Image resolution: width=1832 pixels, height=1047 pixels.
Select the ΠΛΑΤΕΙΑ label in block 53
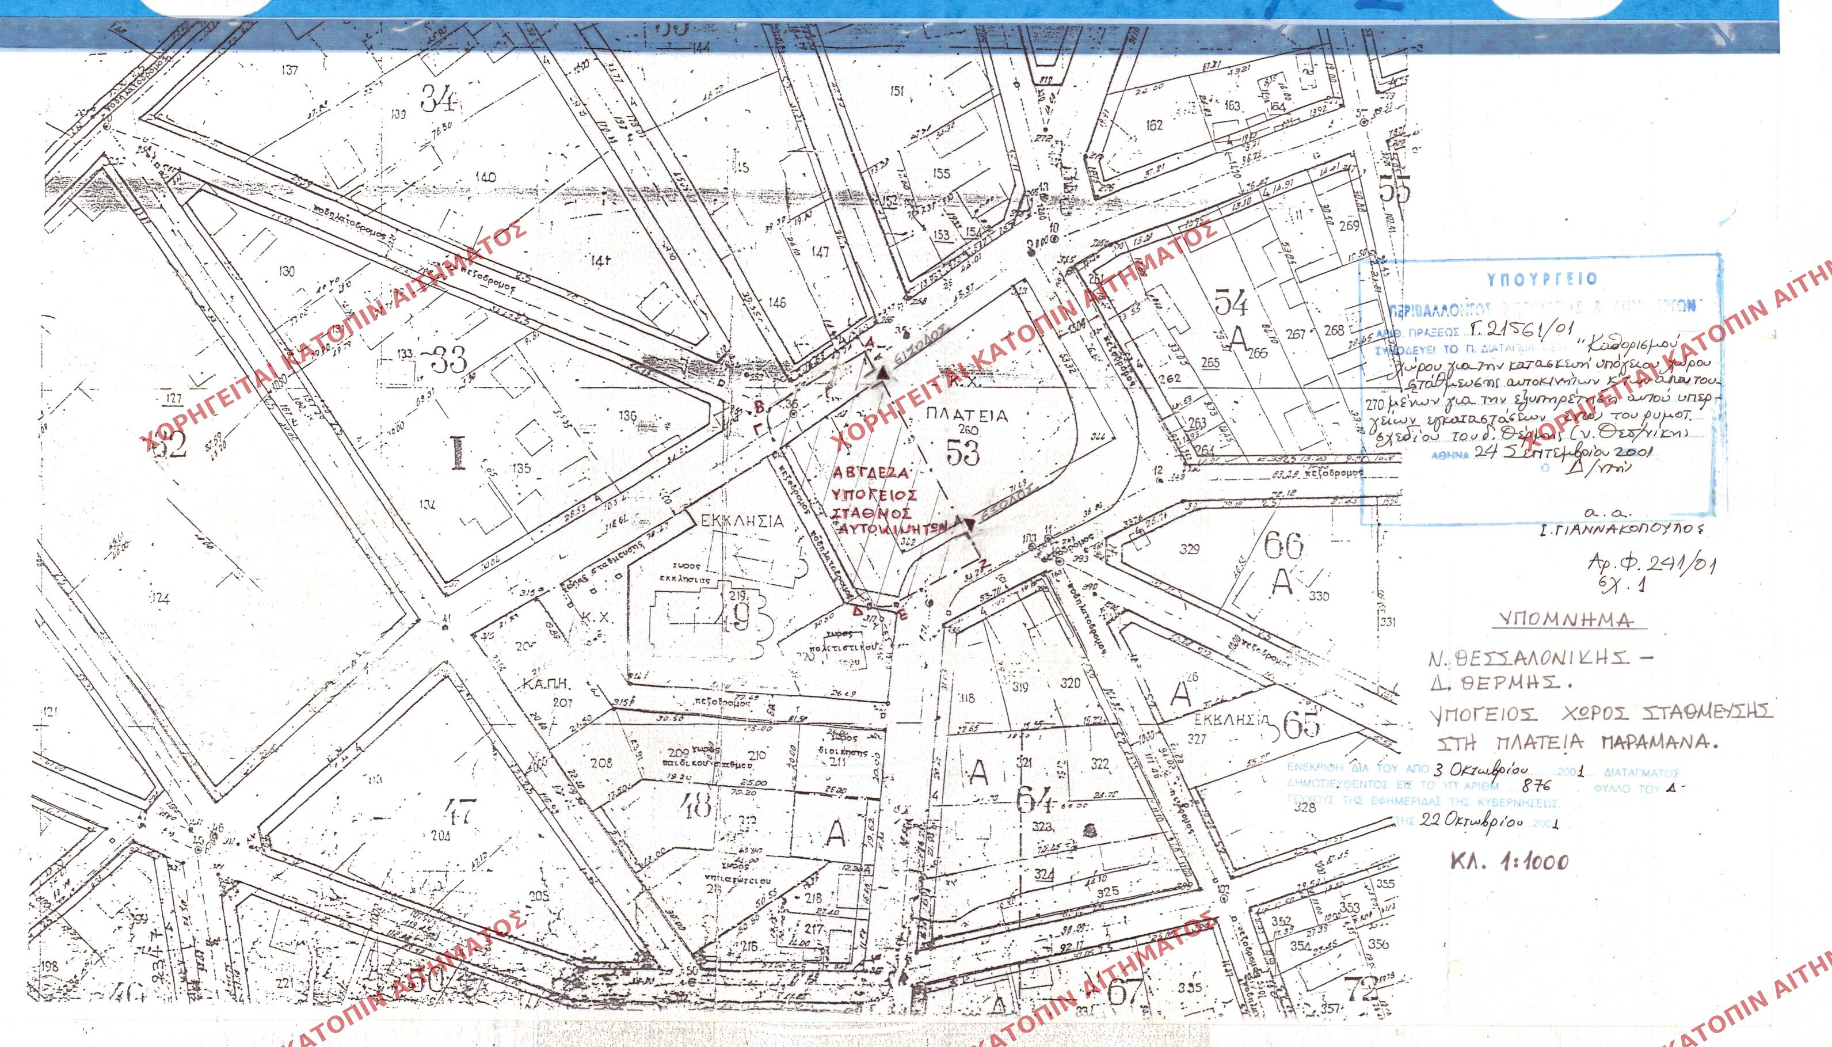(967, 416)
